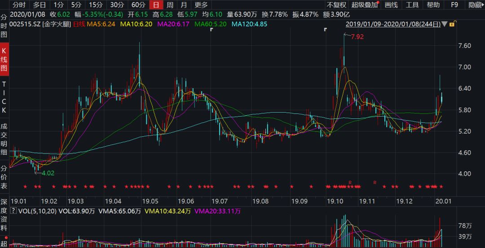The height and width of the screenshot is (248, 485).
Task: Open the 更多 periods menu
Action: [x=201, y=5]
